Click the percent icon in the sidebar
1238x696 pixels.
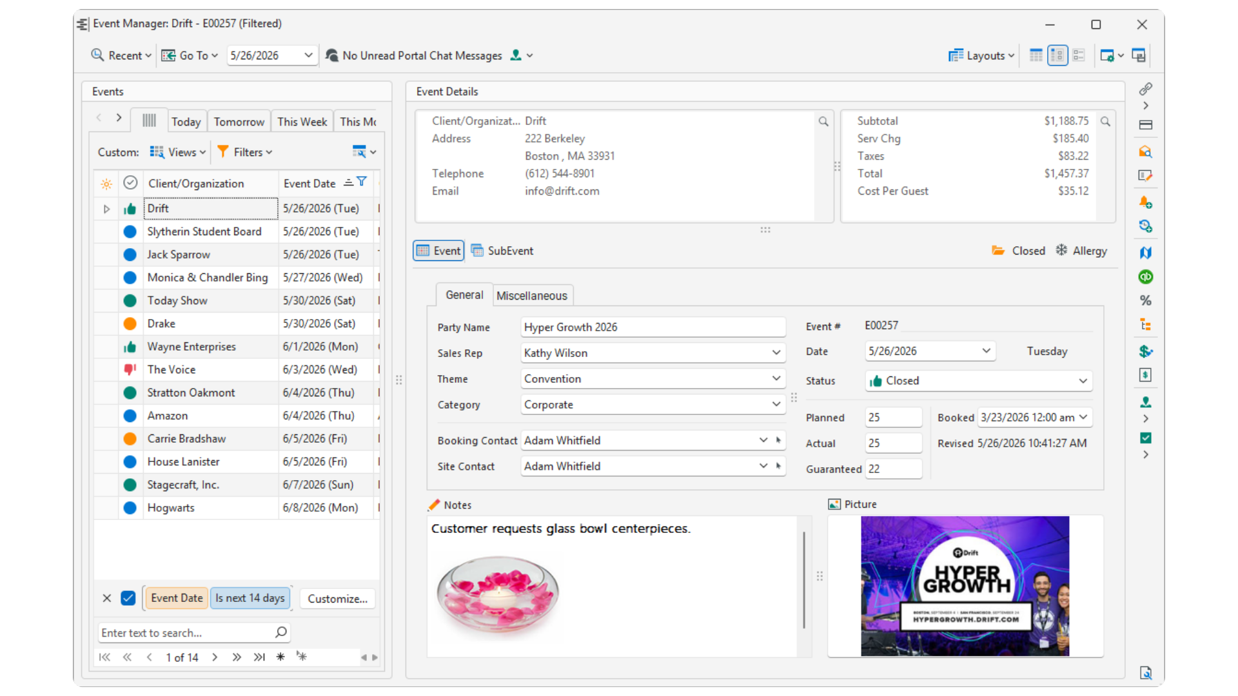tap(1146, 300)
